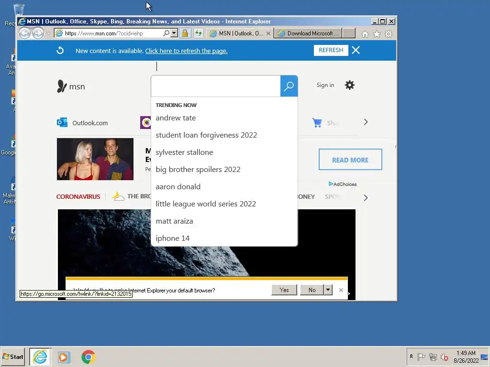Focus the MSN search input field

(216, 86)
